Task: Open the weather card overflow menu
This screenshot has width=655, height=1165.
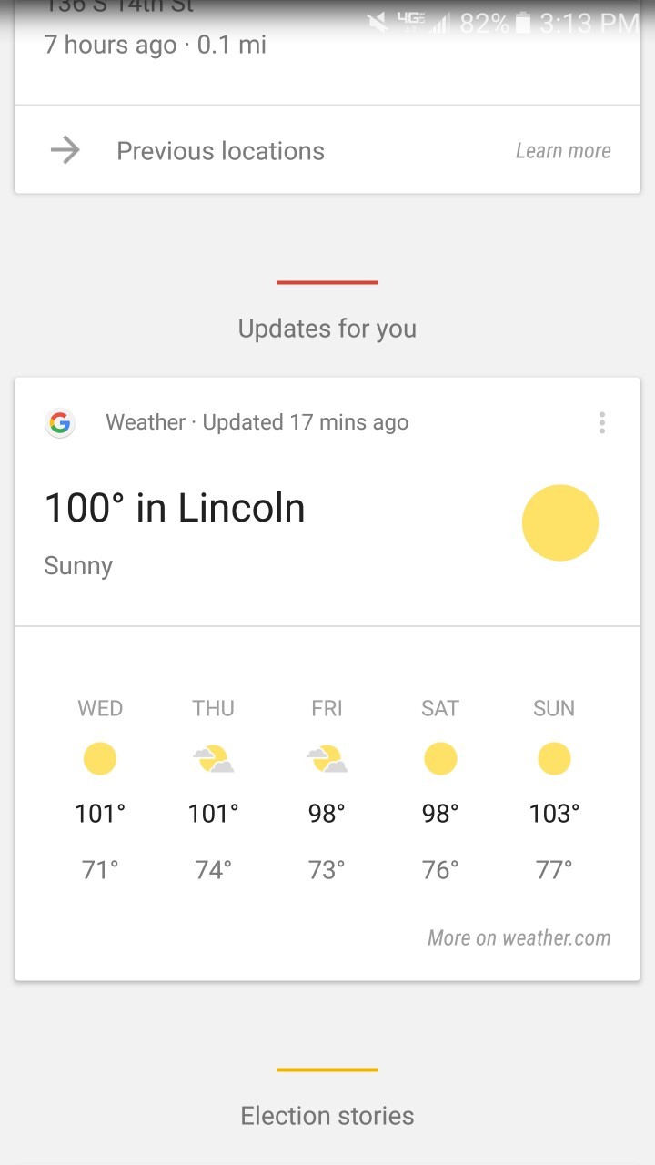Action: coord(601,423)
